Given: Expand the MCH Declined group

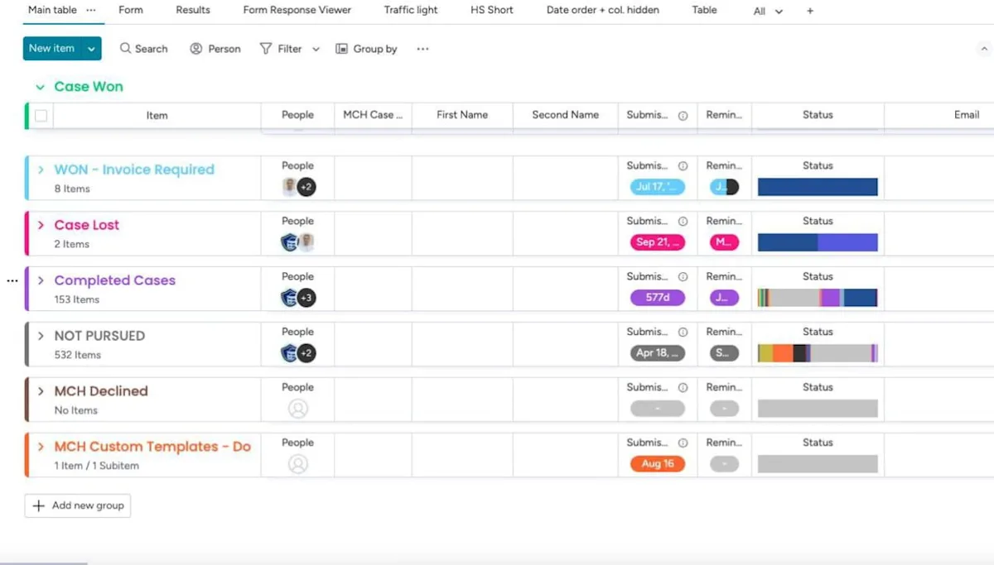Looking at the screenshot, I should point(41,391).
